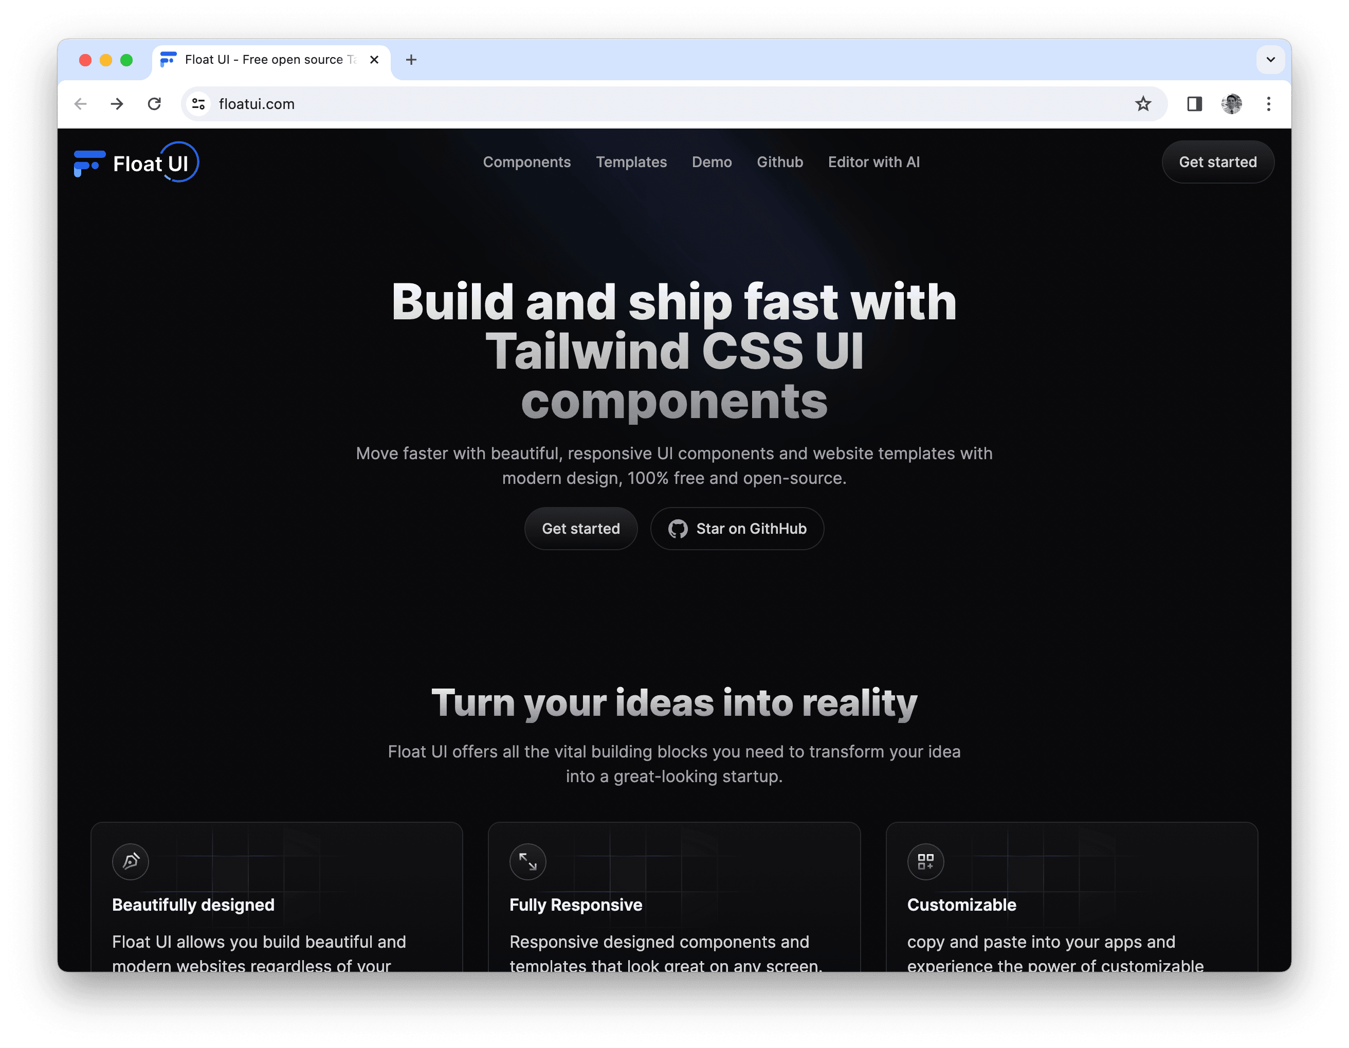Open the Demo page link
Viewport: 1349px width, 1048px height.
(712, 162)
